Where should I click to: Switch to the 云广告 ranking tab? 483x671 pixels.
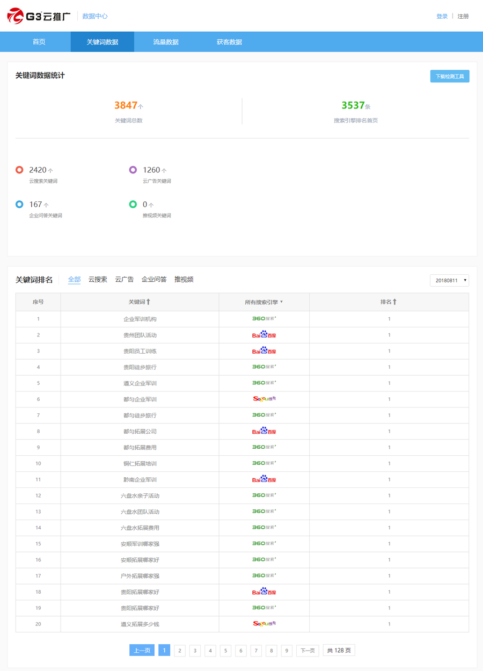click(125, 280)
